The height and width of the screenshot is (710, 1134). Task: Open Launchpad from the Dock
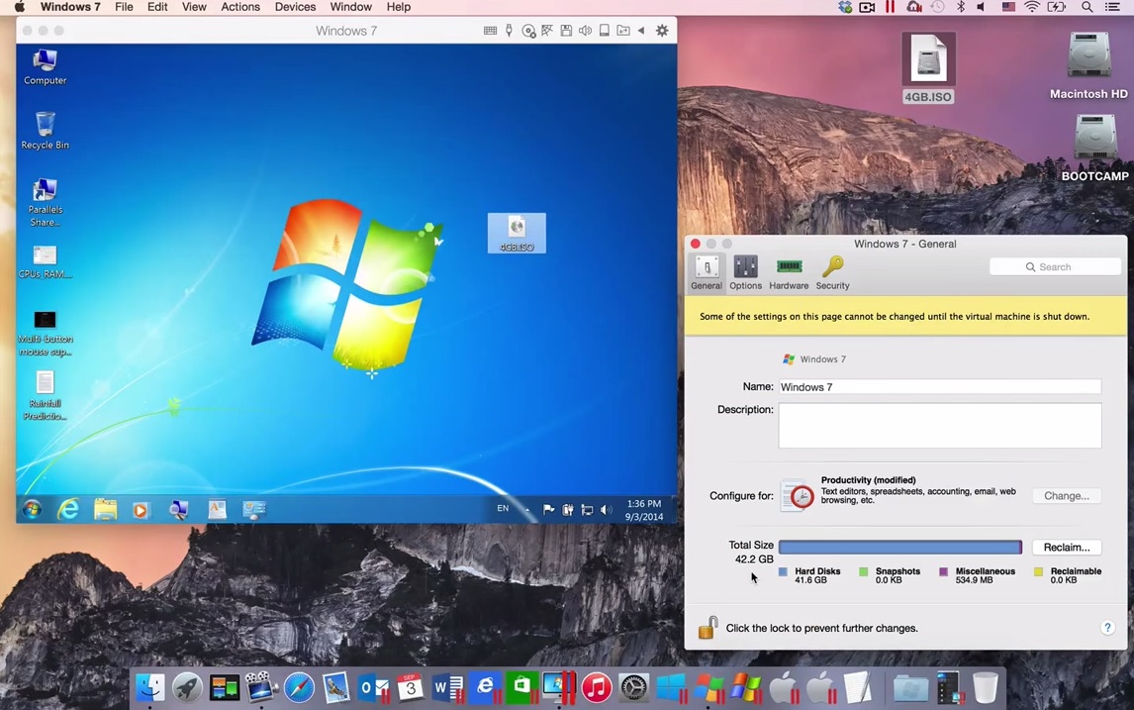[187, 687]
